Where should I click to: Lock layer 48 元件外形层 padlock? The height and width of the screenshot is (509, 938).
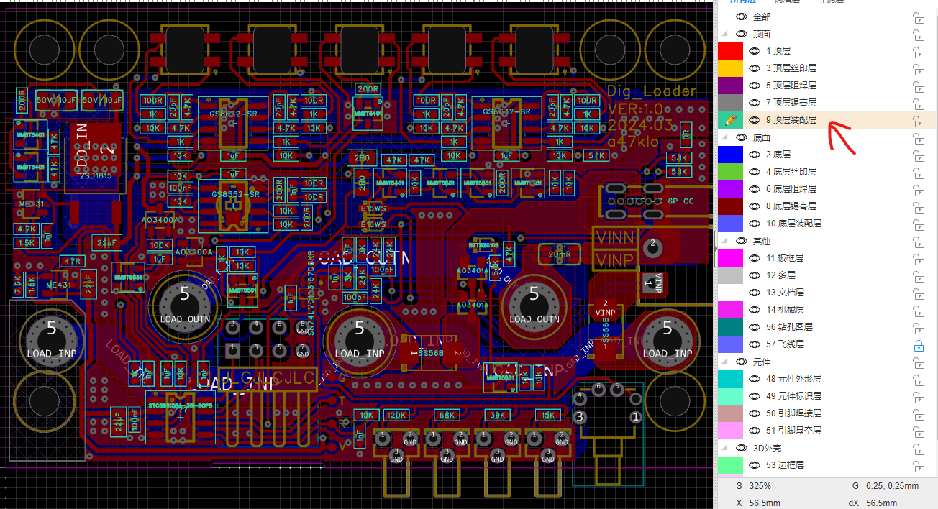pos(918,380)
